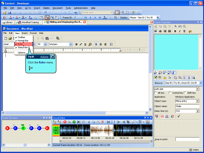Go to next frame arrow
Viewport: 204px width, 153px height.
click(95, 18)
